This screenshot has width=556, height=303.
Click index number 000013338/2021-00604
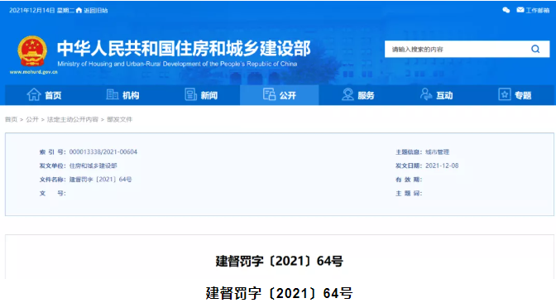click(x=103, y=151)
